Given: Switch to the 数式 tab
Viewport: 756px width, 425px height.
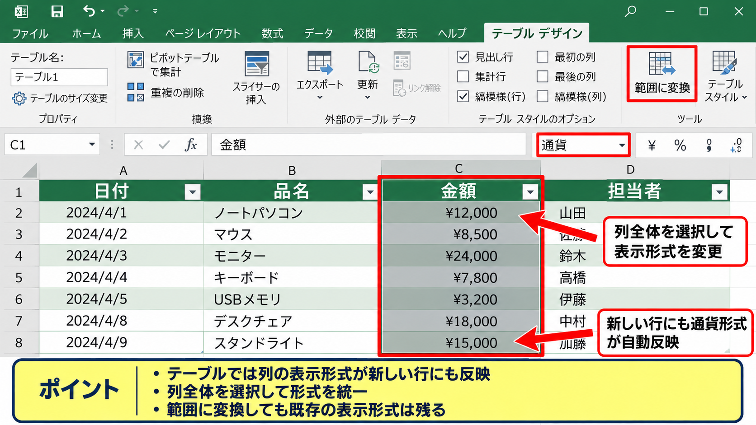Looking at the screenshot, I should click(x=272, y=33).
